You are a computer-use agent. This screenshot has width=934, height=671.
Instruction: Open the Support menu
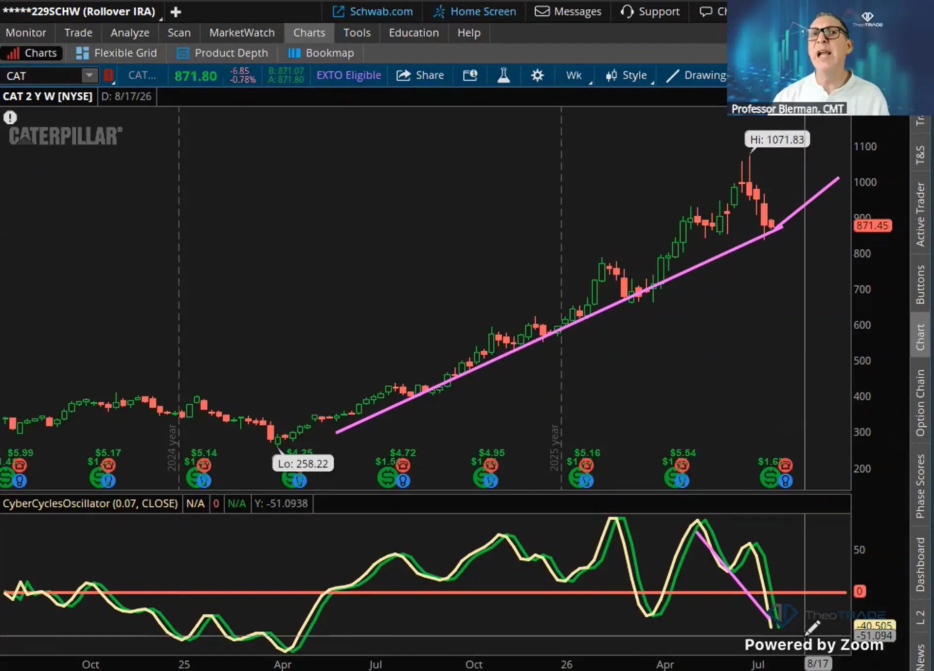pos(650,11)
